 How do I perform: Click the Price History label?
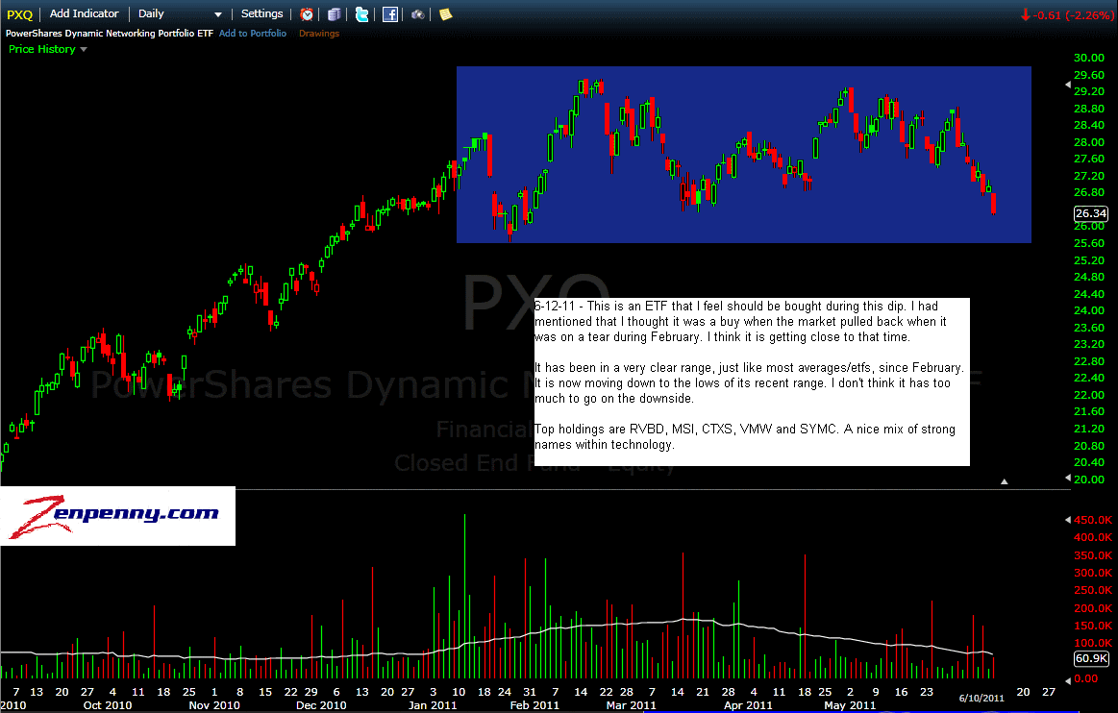point(42,49)
